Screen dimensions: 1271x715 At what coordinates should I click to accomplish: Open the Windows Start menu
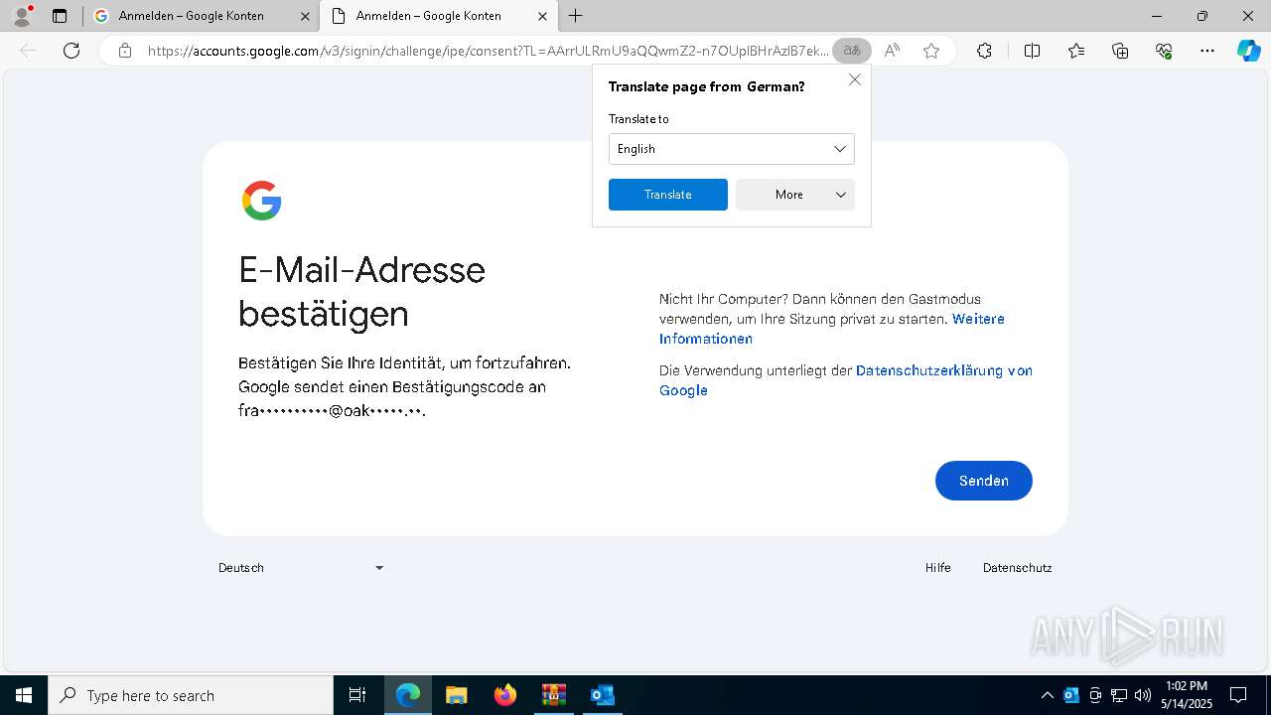[24, 695]
